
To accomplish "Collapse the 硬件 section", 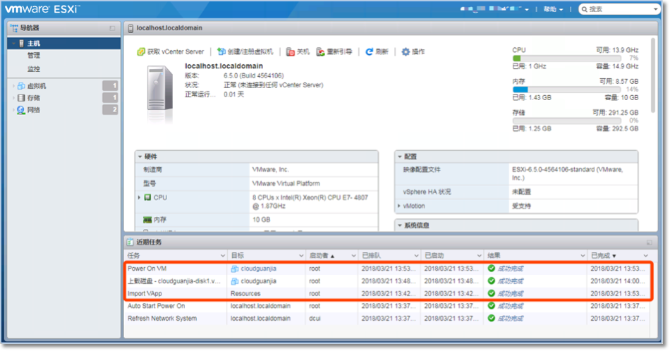I will [140, 156].
